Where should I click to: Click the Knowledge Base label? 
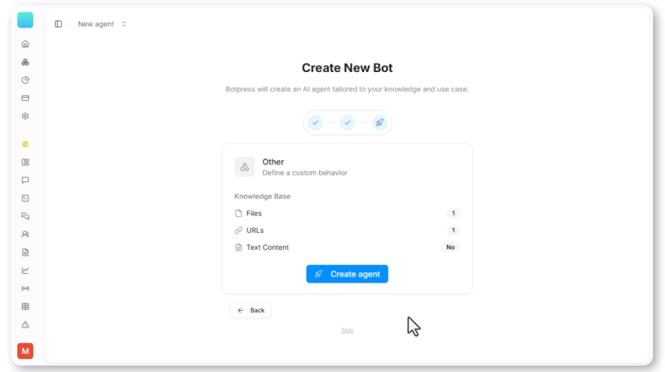[x=262, y=196]
